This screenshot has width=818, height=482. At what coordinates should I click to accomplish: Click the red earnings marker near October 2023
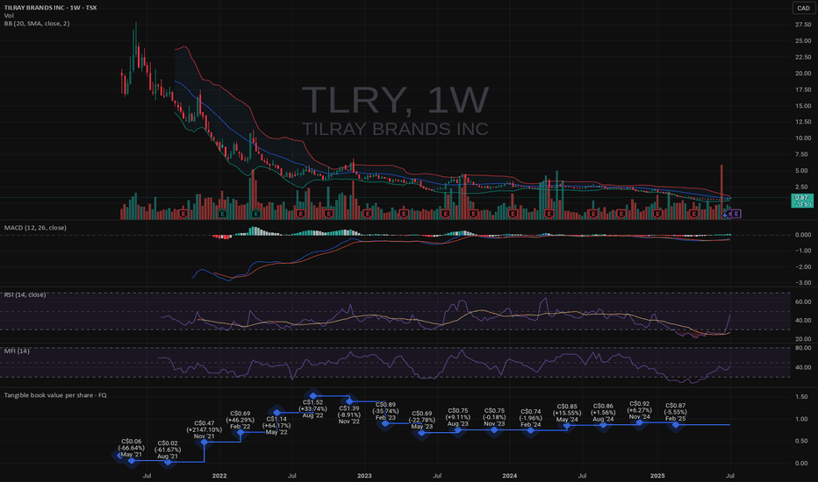point(473,214)
